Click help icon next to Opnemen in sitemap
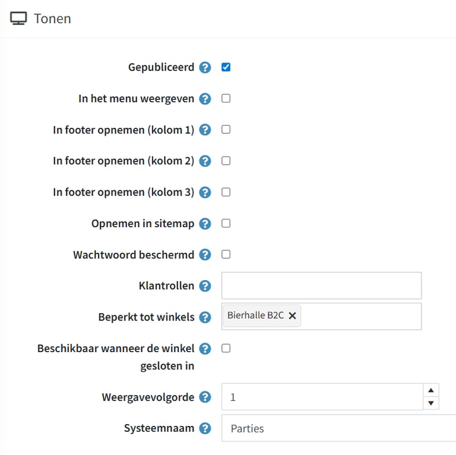The width and height of the screenshot is (456, 455). click(205, 224)
